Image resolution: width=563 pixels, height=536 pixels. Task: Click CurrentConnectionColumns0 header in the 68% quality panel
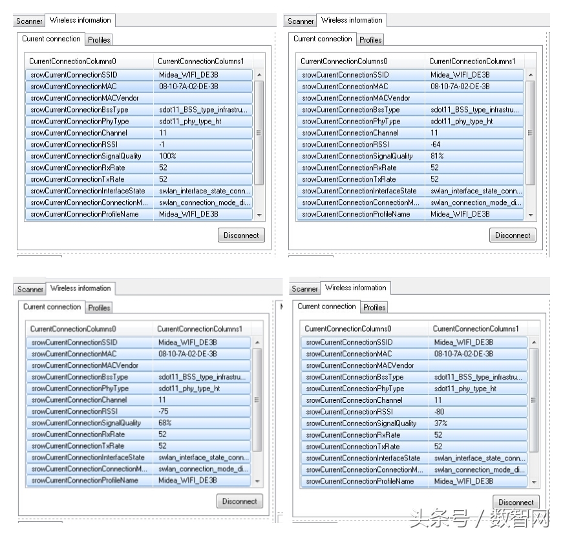pos(90,328)
